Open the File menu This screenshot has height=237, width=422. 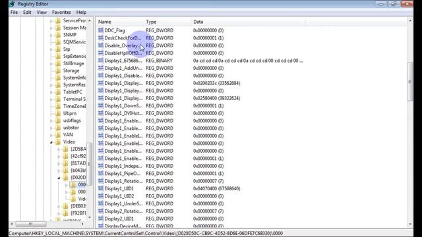(14, 13)
